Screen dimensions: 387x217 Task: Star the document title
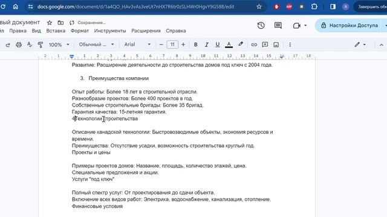50,23
